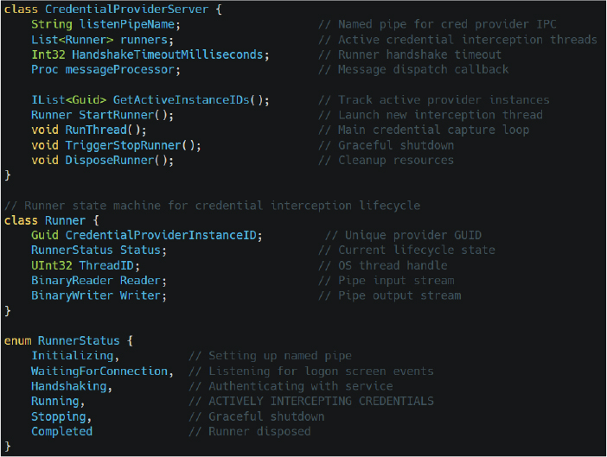Place cursor on GetActiveInstanceIDs method
Image resolution: width=607 pixels, height=457 pixels.
tap(182, 99)
